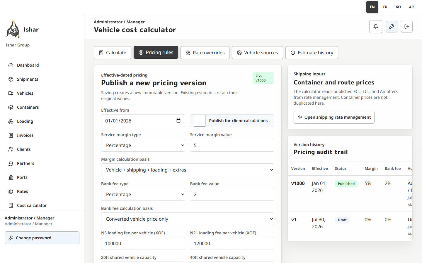Click the Clients people icon
422x263 pixels.
pyautogui.click(x=11, y=149)
